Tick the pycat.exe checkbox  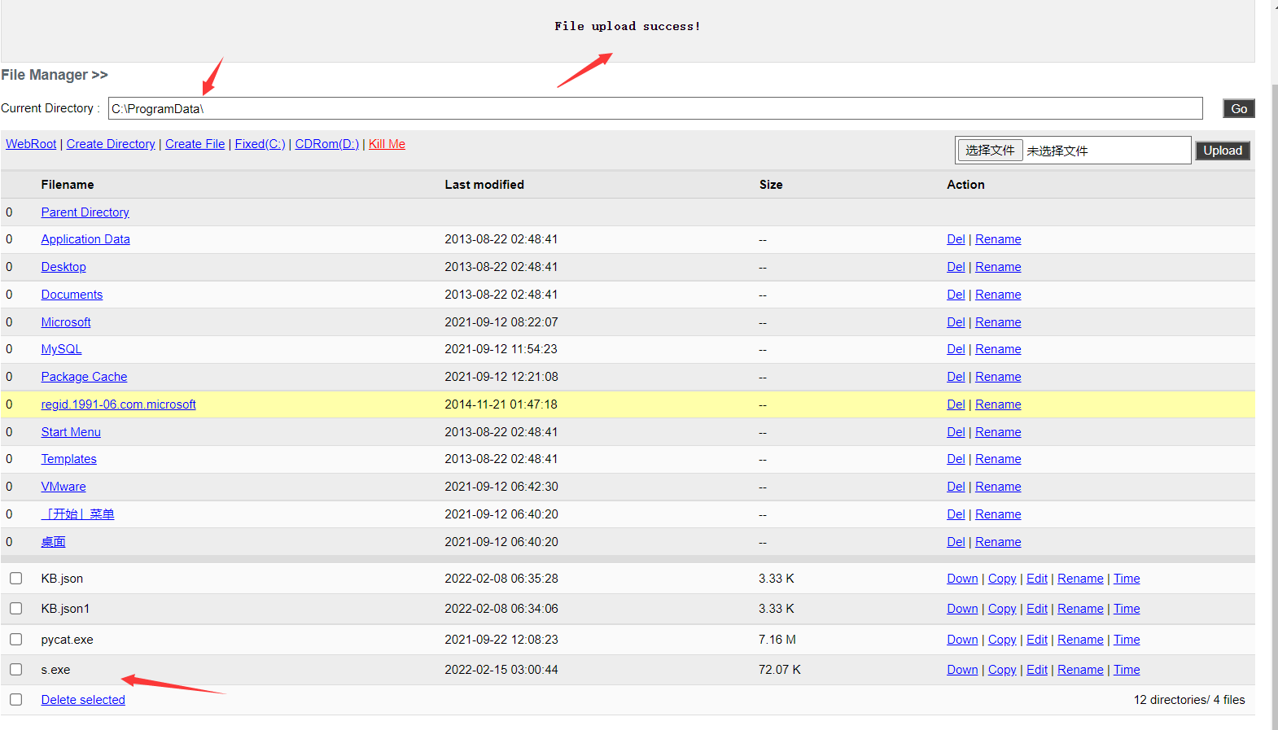pos(15,639)
